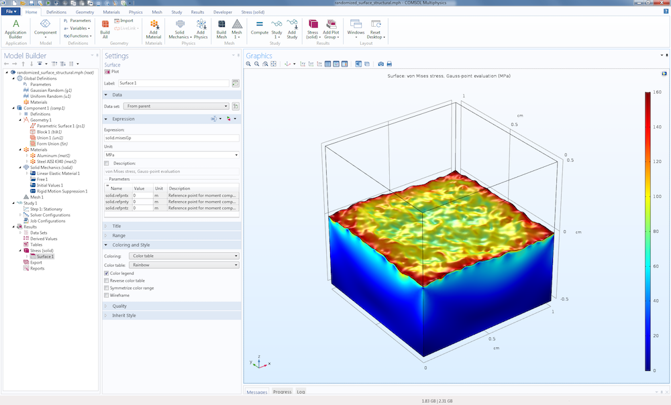Click in the Label input field
This screenshot has width=671, height=405.
coord(174,83)
